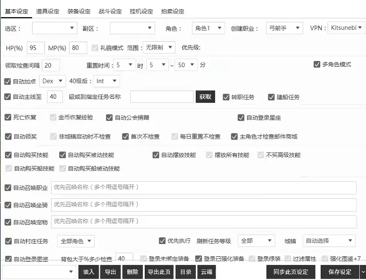
Task: Toggle the 多角色模式 checkbox
Action: pos(317,64)
